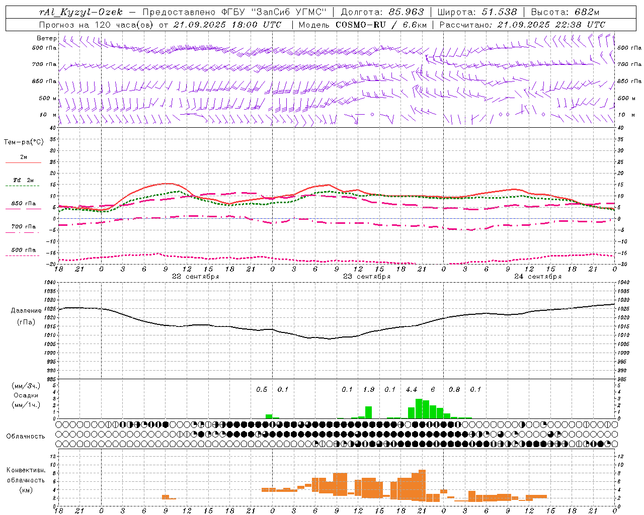Click the forecast start 21.09.2025 18:00 UTC
Viewport: 644px width, 515px height.
(227, 25)
